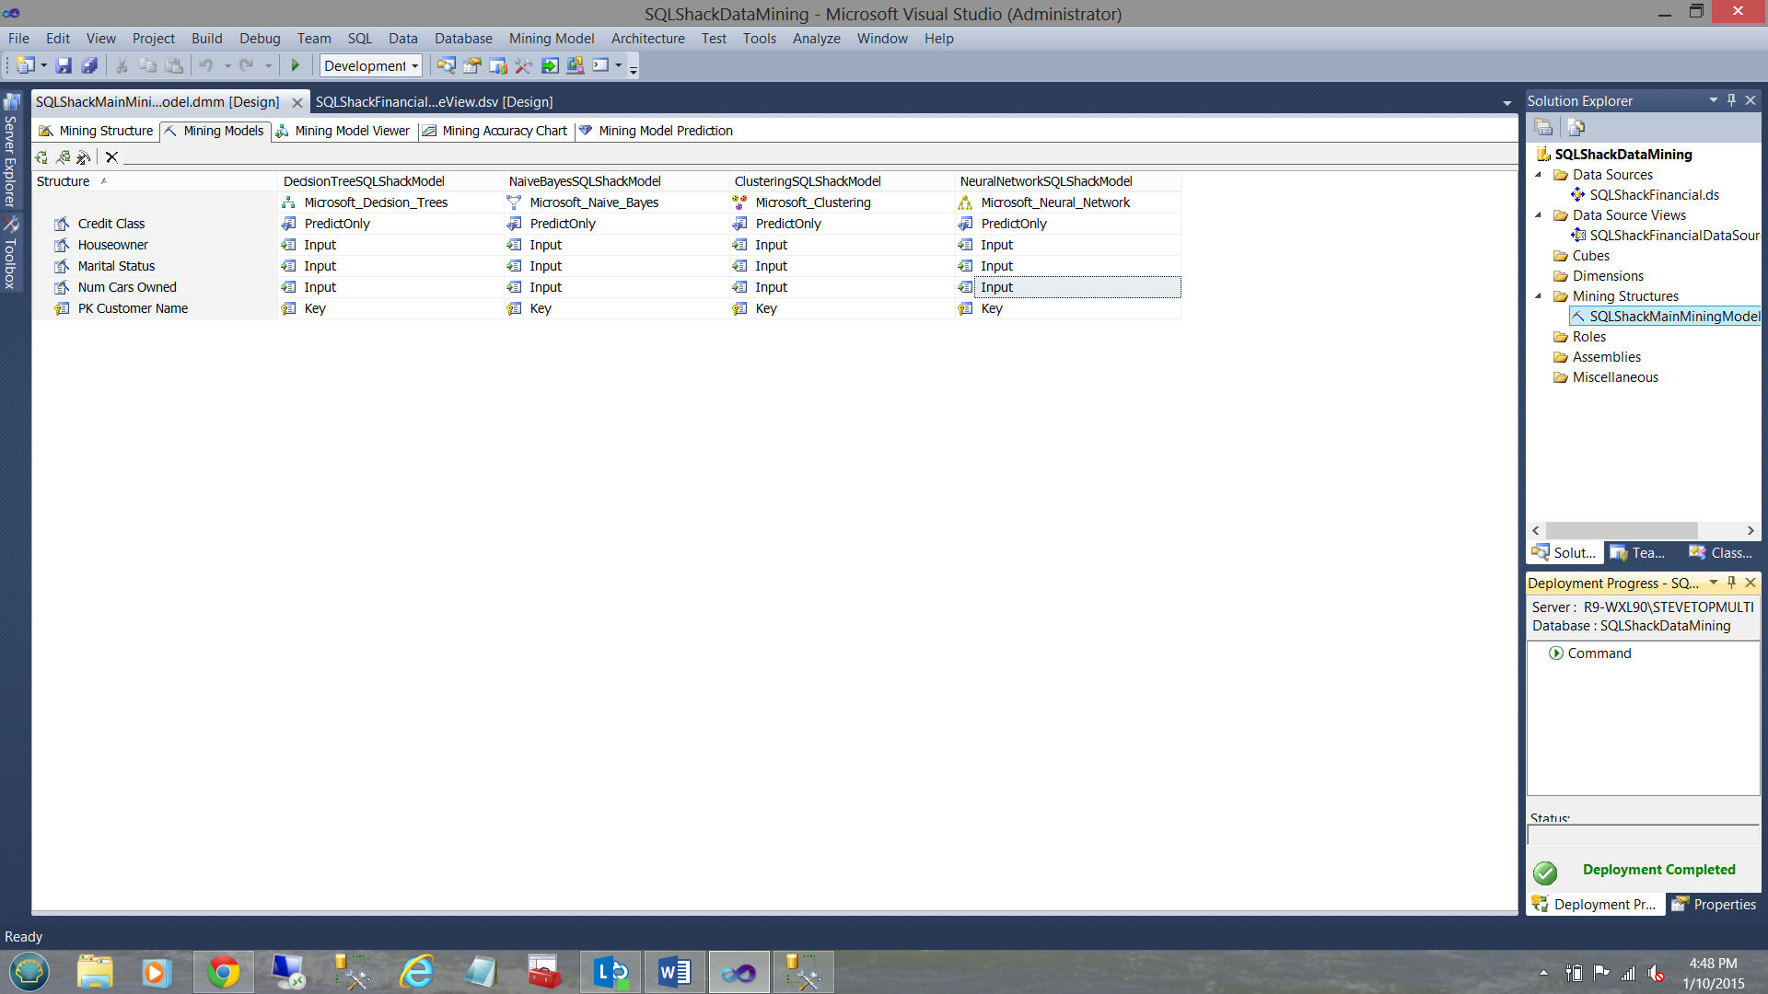
Task: Collapse the Data Sources folder node
Action: pyautogui.click(x=1539, y=175)
